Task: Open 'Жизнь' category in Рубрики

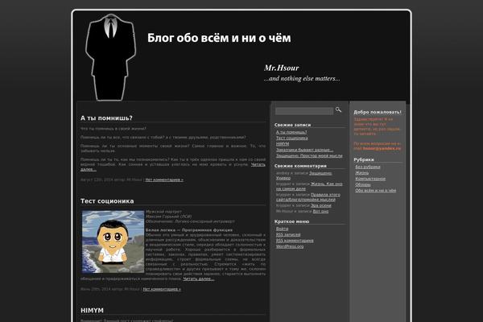Action: point(362,173)
